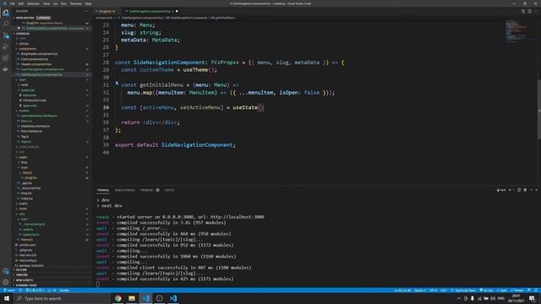Expand the Timeline section
Screen dimensions: 541x304
[22, 275]
